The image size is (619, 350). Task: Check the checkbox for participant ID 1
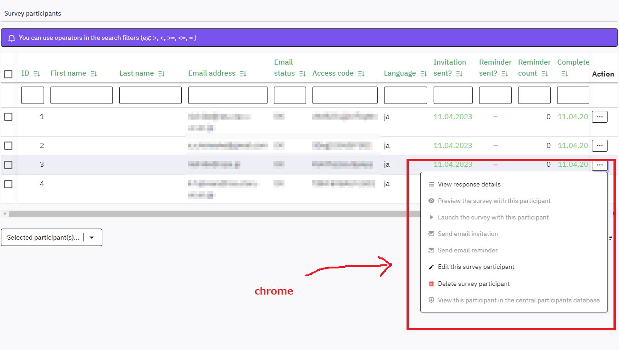click(8, 117)
